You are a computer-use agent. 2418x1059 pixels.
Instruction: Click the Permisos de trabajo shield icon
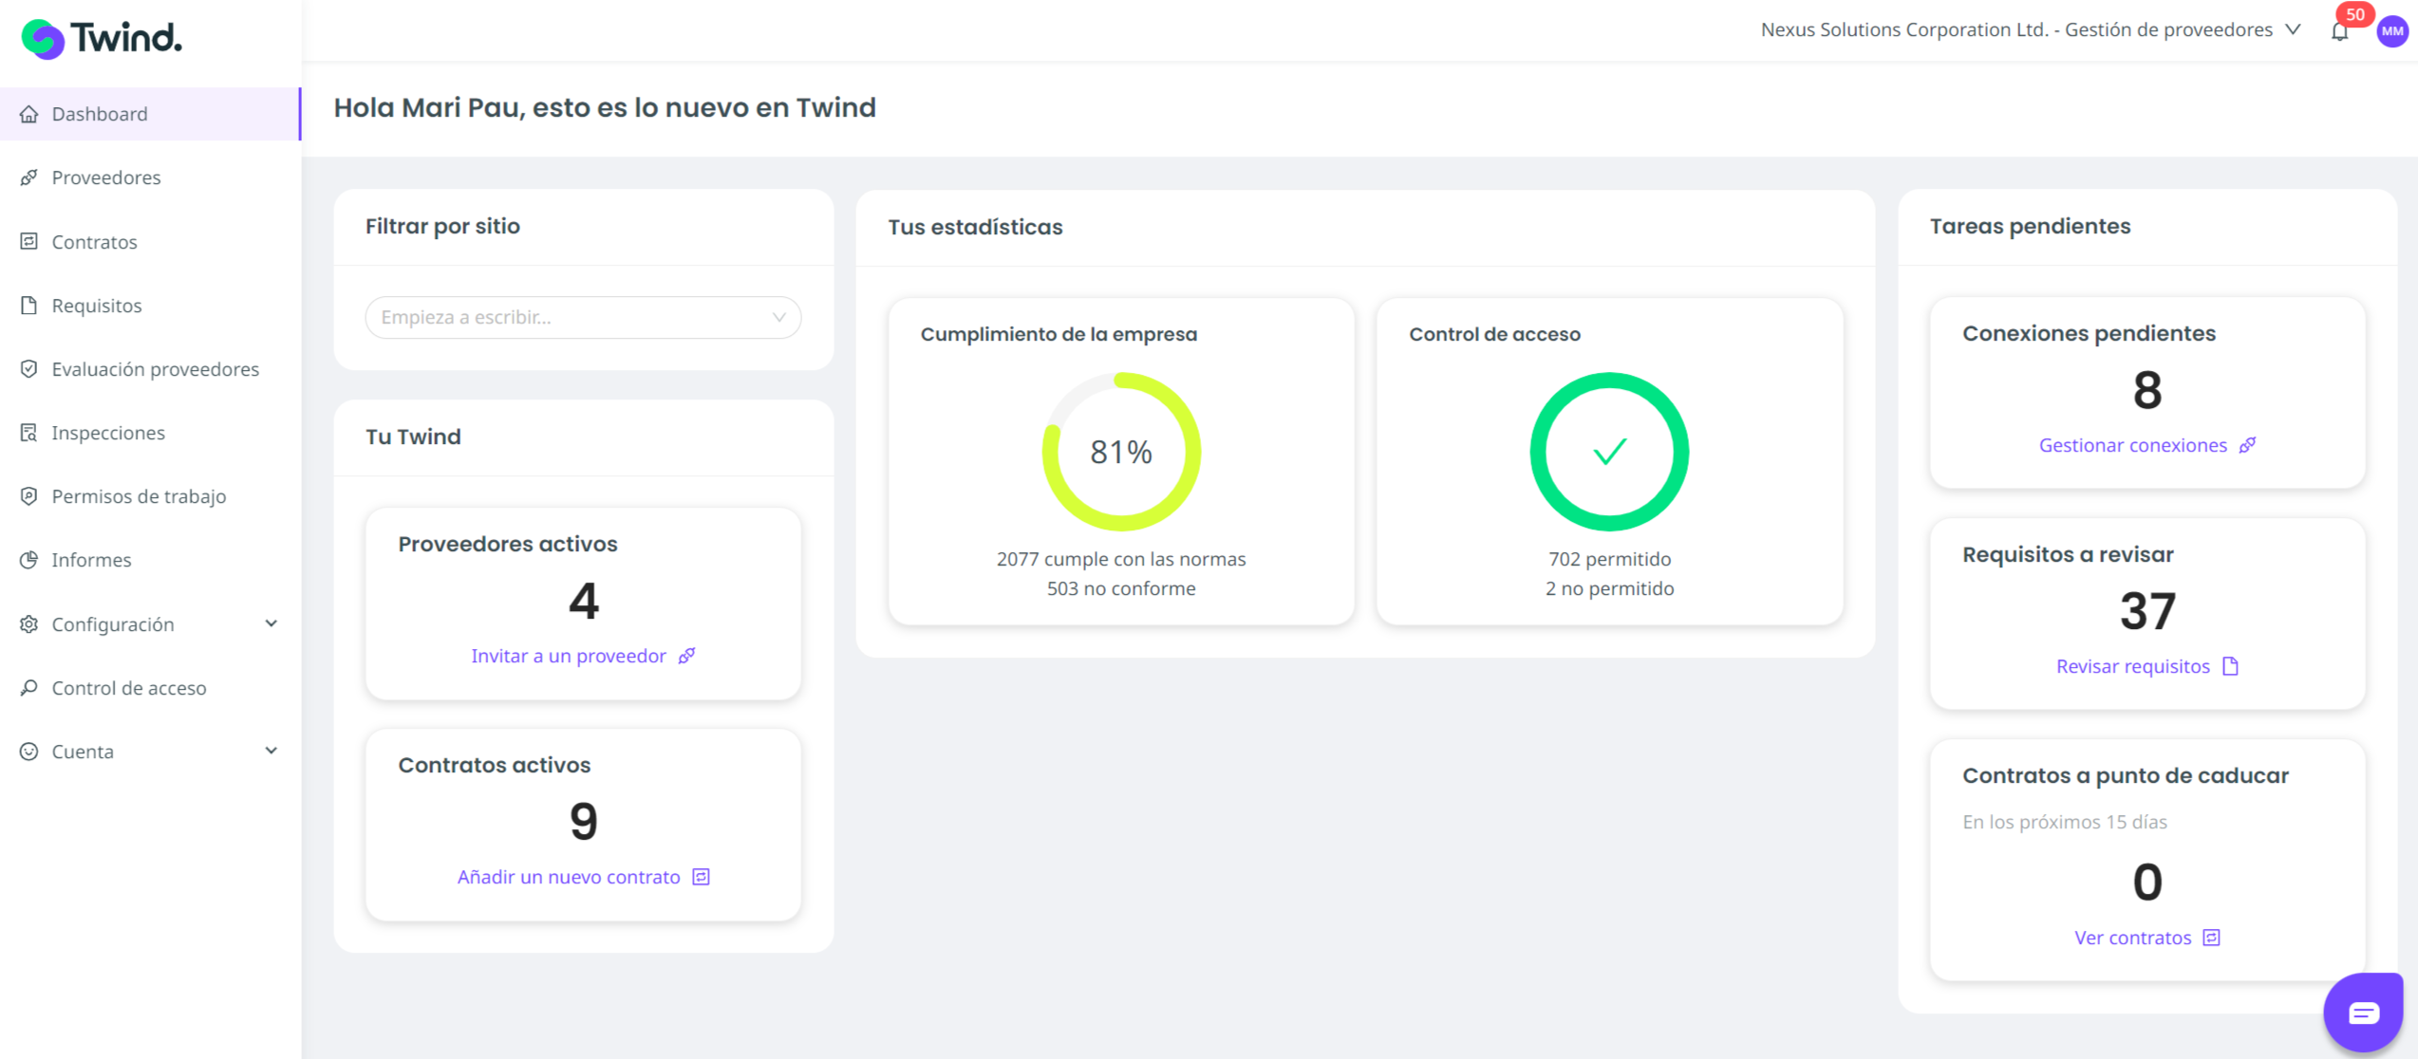click(x=29, y=496)
